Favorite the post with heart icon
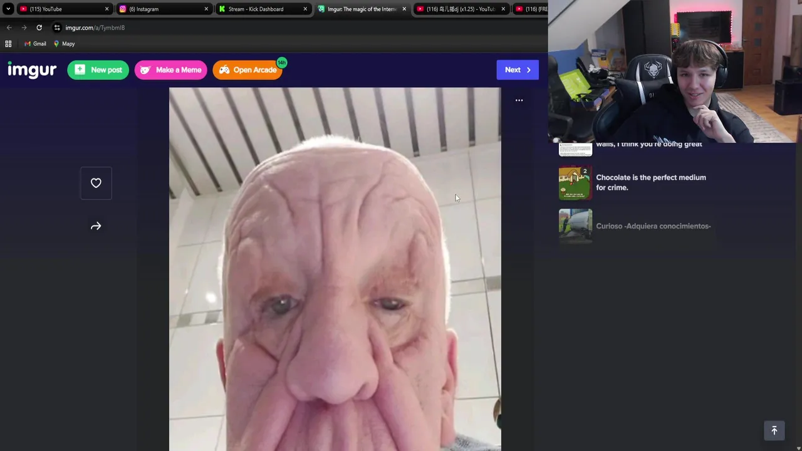The height and width of the screenshot is (451, 802). coord(96,183)
